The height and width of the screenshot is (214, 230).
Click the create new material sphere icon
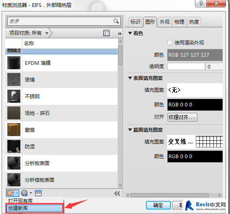click(24, 193)
